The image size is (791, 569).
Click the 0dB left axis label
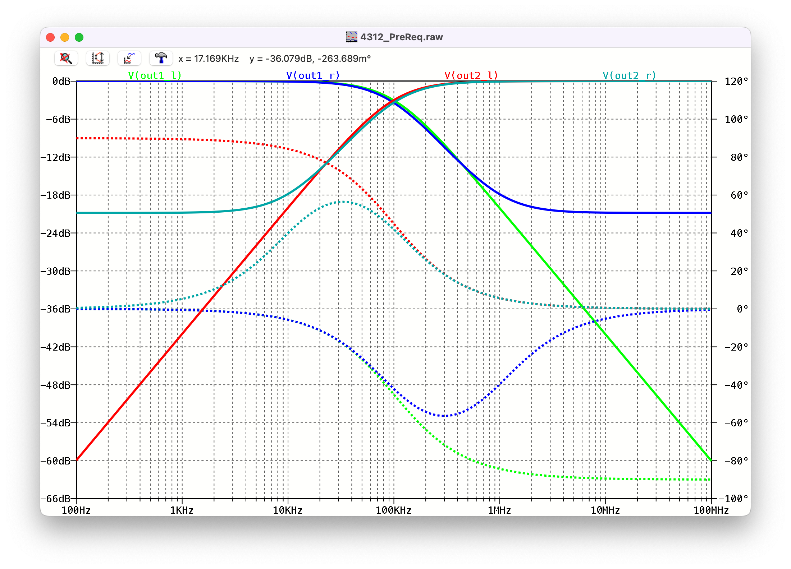click(61, 81)
